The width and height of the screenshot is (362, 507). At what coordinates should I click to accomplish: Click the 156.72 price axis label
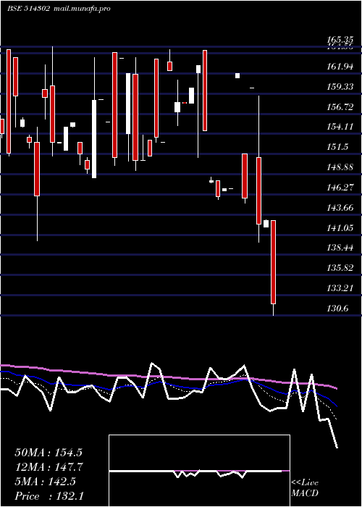tap(340, 107)
